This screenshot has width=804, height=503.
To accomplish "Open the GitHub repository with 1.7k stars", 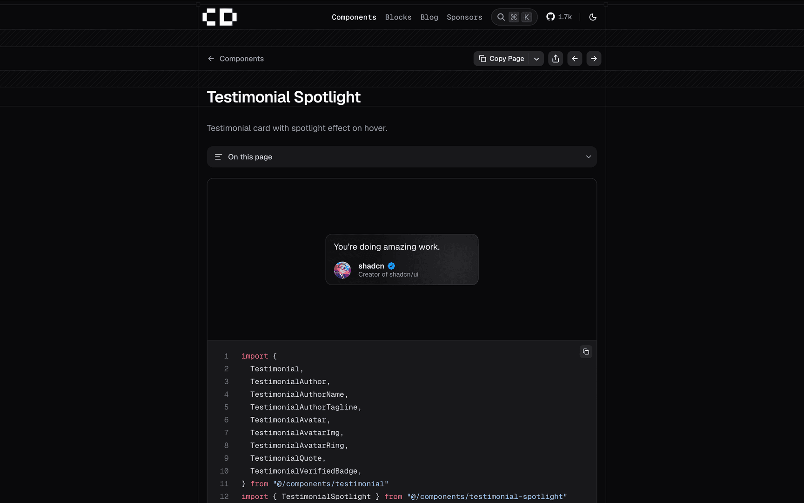I will coord(559,17).
